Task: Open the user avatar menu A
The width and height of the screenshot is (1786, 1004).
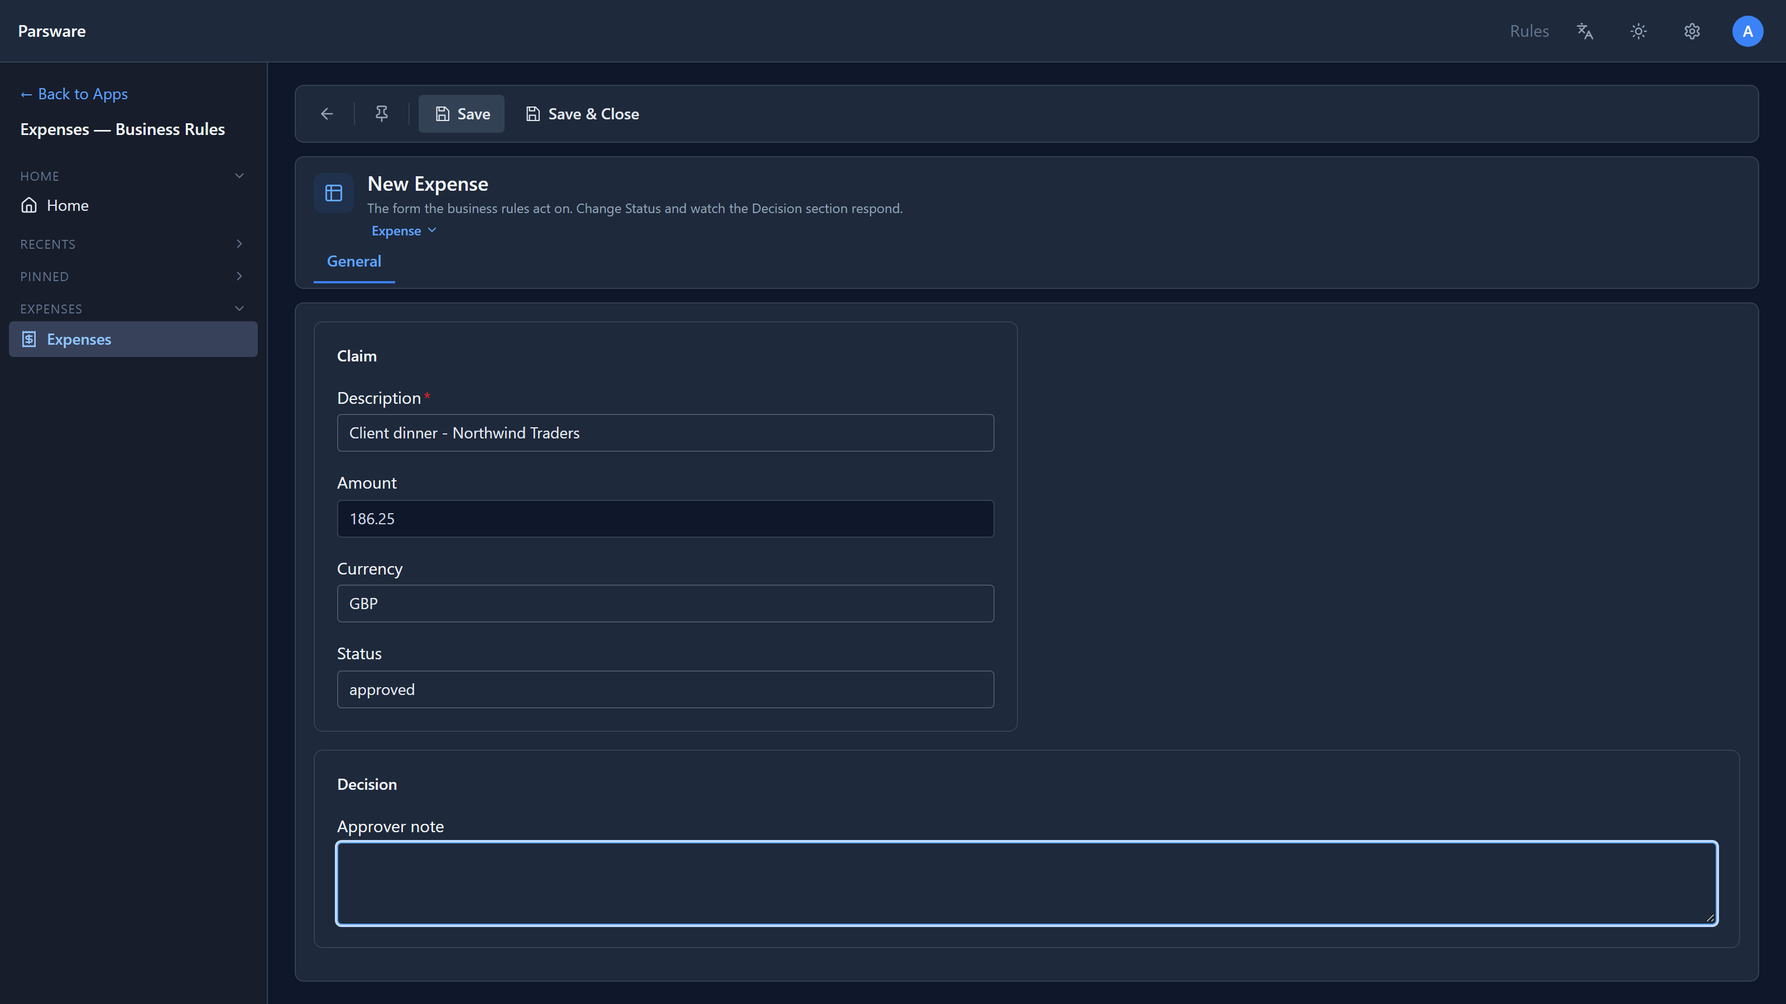Action: click(1747, 31)
